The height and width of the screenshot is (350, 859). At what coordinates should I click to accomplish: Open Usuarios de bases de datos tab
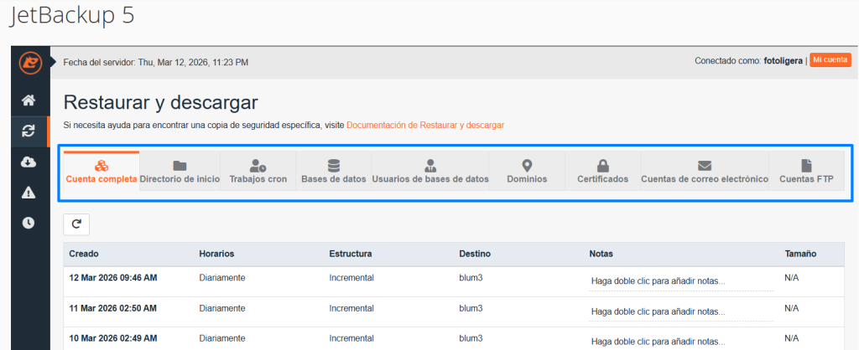[x=430, y=171]
